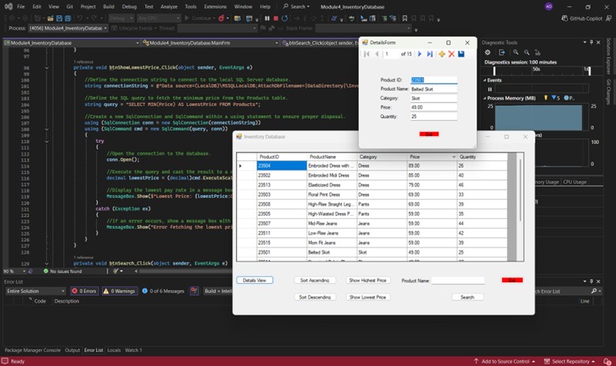Click Diagnostic Tools Zoom In magnifier
616x366 pixels.
[x=516, y=52]
